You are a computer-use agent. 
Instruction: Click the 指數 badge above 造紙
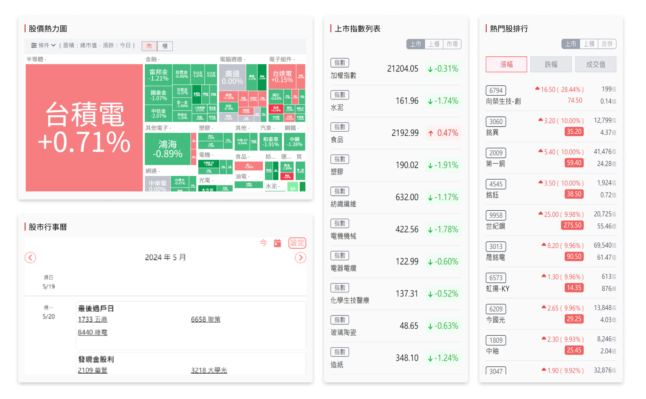click(x=340, y=352)
